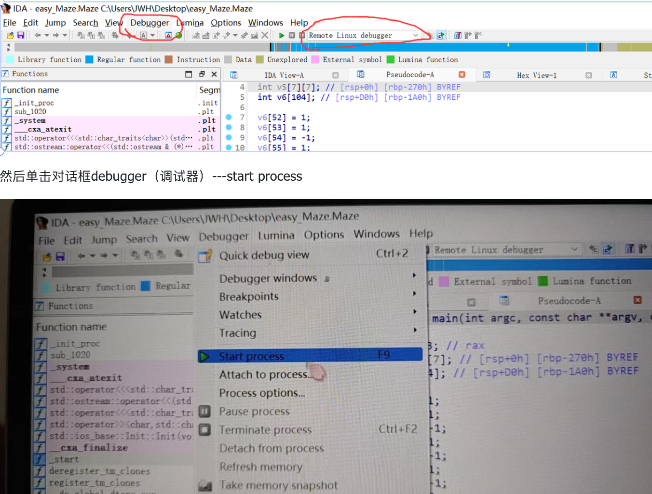The image size is (652, 494).
Task: Choose Process options... menu entry
Action: tap(262, 393)
